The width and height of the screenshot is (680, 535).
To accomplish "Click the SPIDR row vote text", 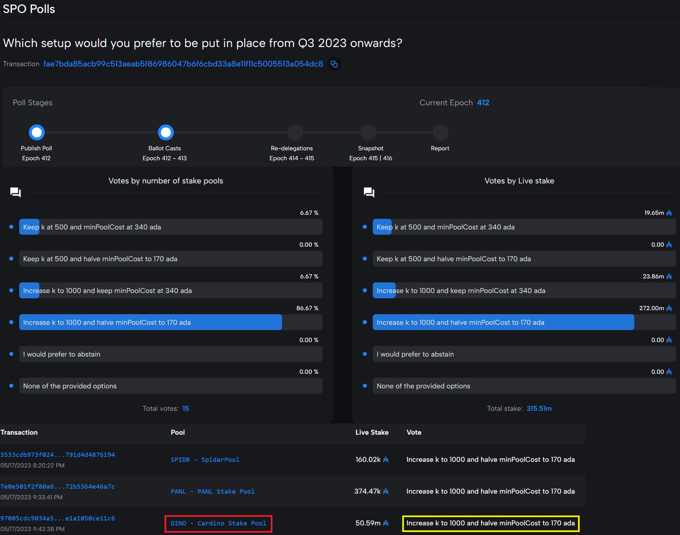I will 491,460.
